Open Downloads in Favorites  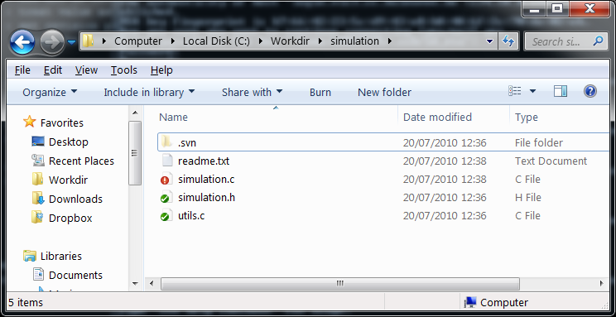point(75,199)
